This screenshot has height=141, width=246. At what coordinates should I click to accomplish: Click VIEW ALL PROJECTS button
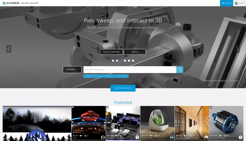click(x=123, y=88)
